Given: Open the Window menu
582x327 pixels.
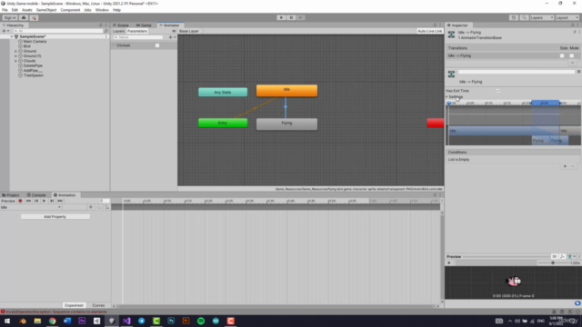Looking at the screenshot, I should [x=102, y=10].
